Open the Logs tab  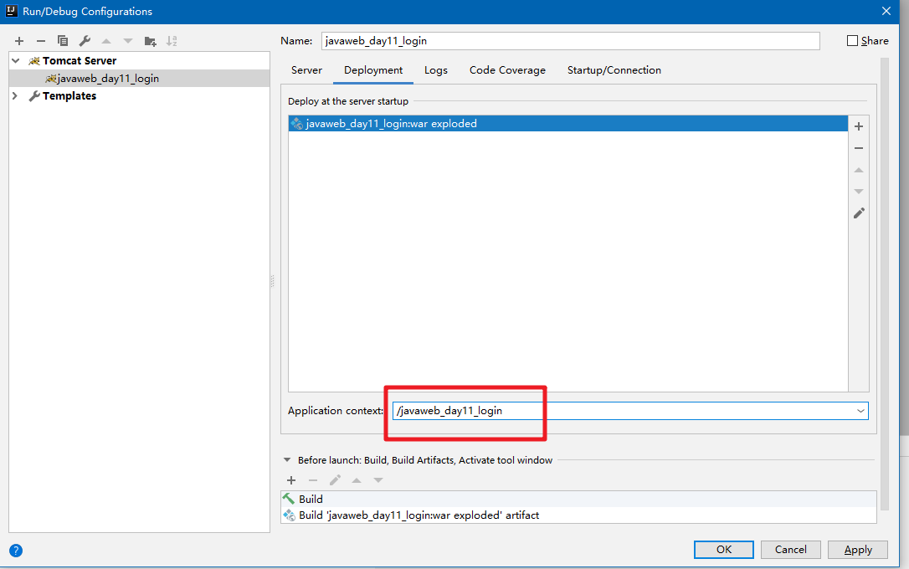pyautogui.click(x=436, y=70)
